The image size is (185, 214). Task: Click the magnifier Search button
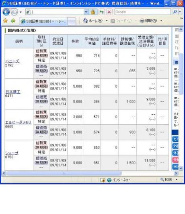pos(175,12)
